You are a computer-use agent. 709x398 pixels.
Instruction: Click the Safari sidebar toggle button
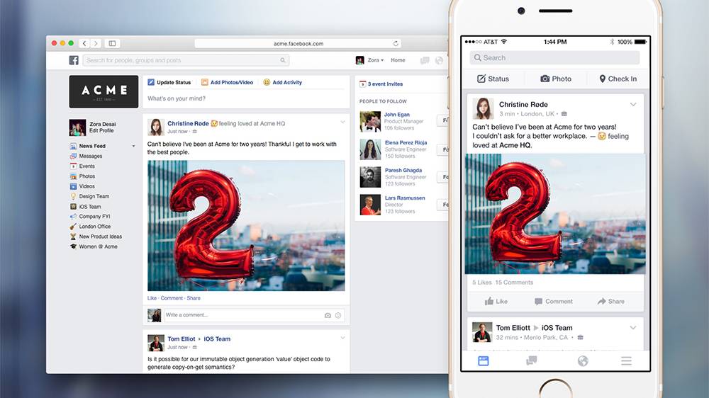112,44
